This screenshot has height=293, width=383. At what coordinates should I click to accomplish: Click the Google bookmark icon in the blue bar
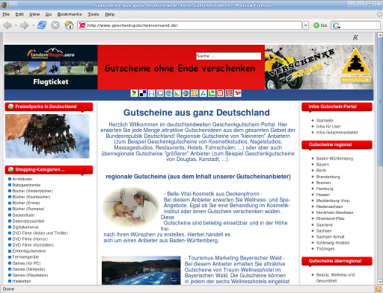(160, 93)
